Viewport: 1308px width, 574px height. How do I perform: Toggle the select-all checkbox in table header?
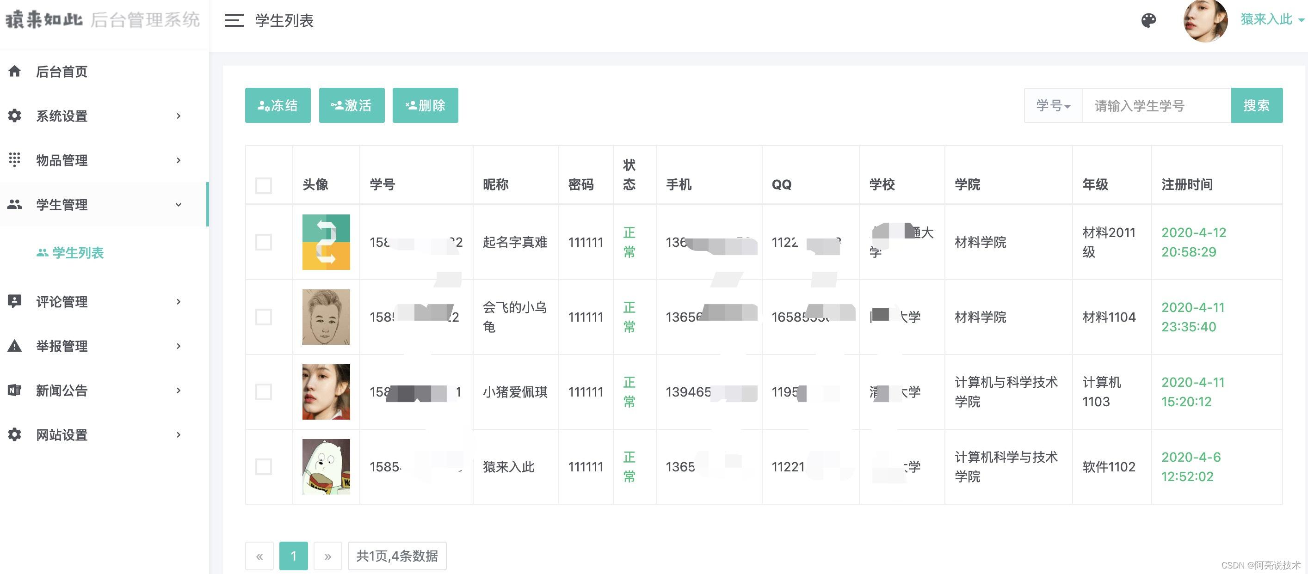[264, 185]
